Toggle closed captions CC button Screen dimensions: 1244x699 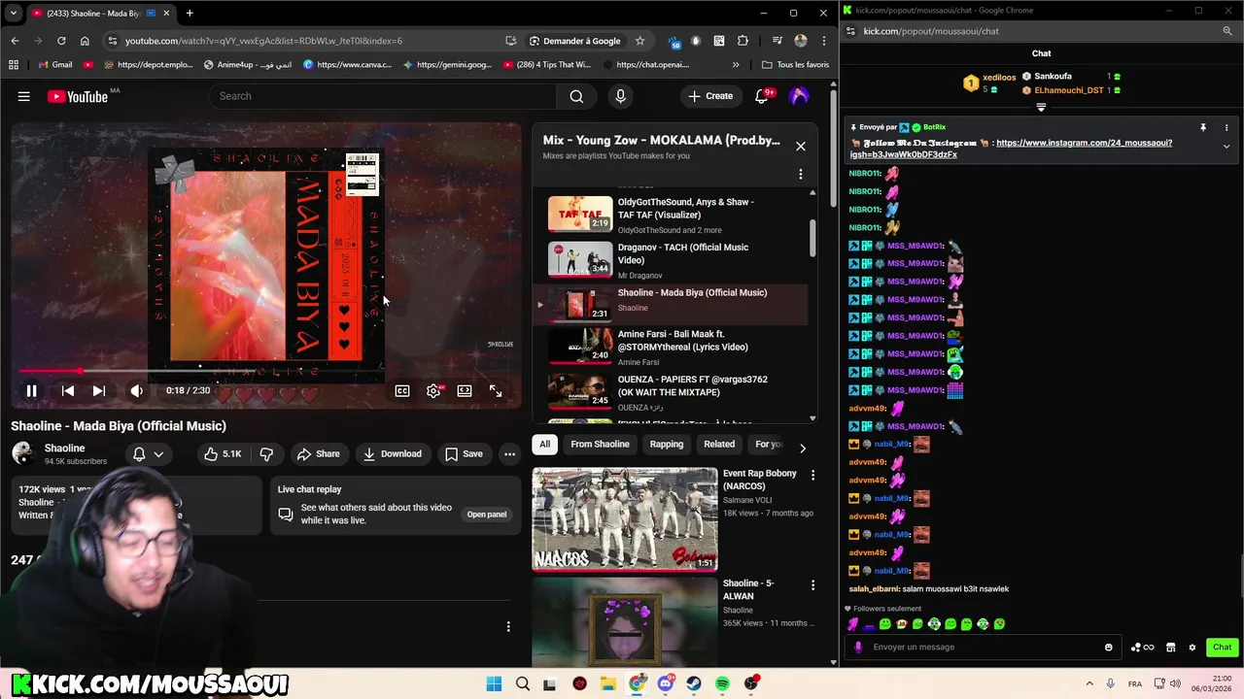(402, 390)
